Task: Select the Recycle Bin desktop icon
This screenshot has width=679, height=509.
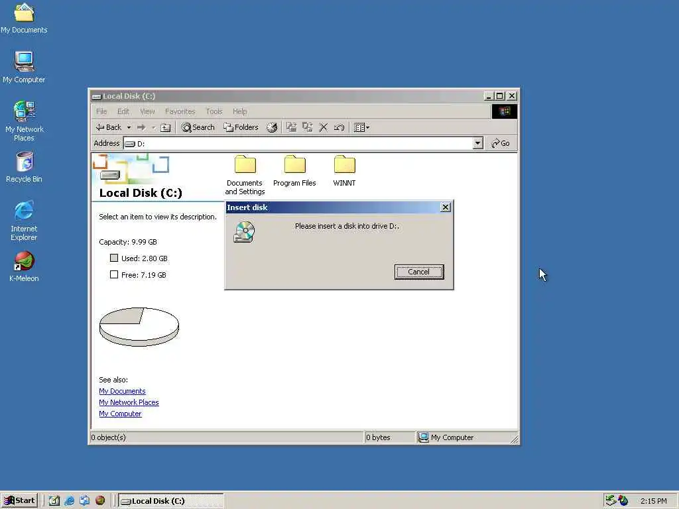Action: click(25, 167)
